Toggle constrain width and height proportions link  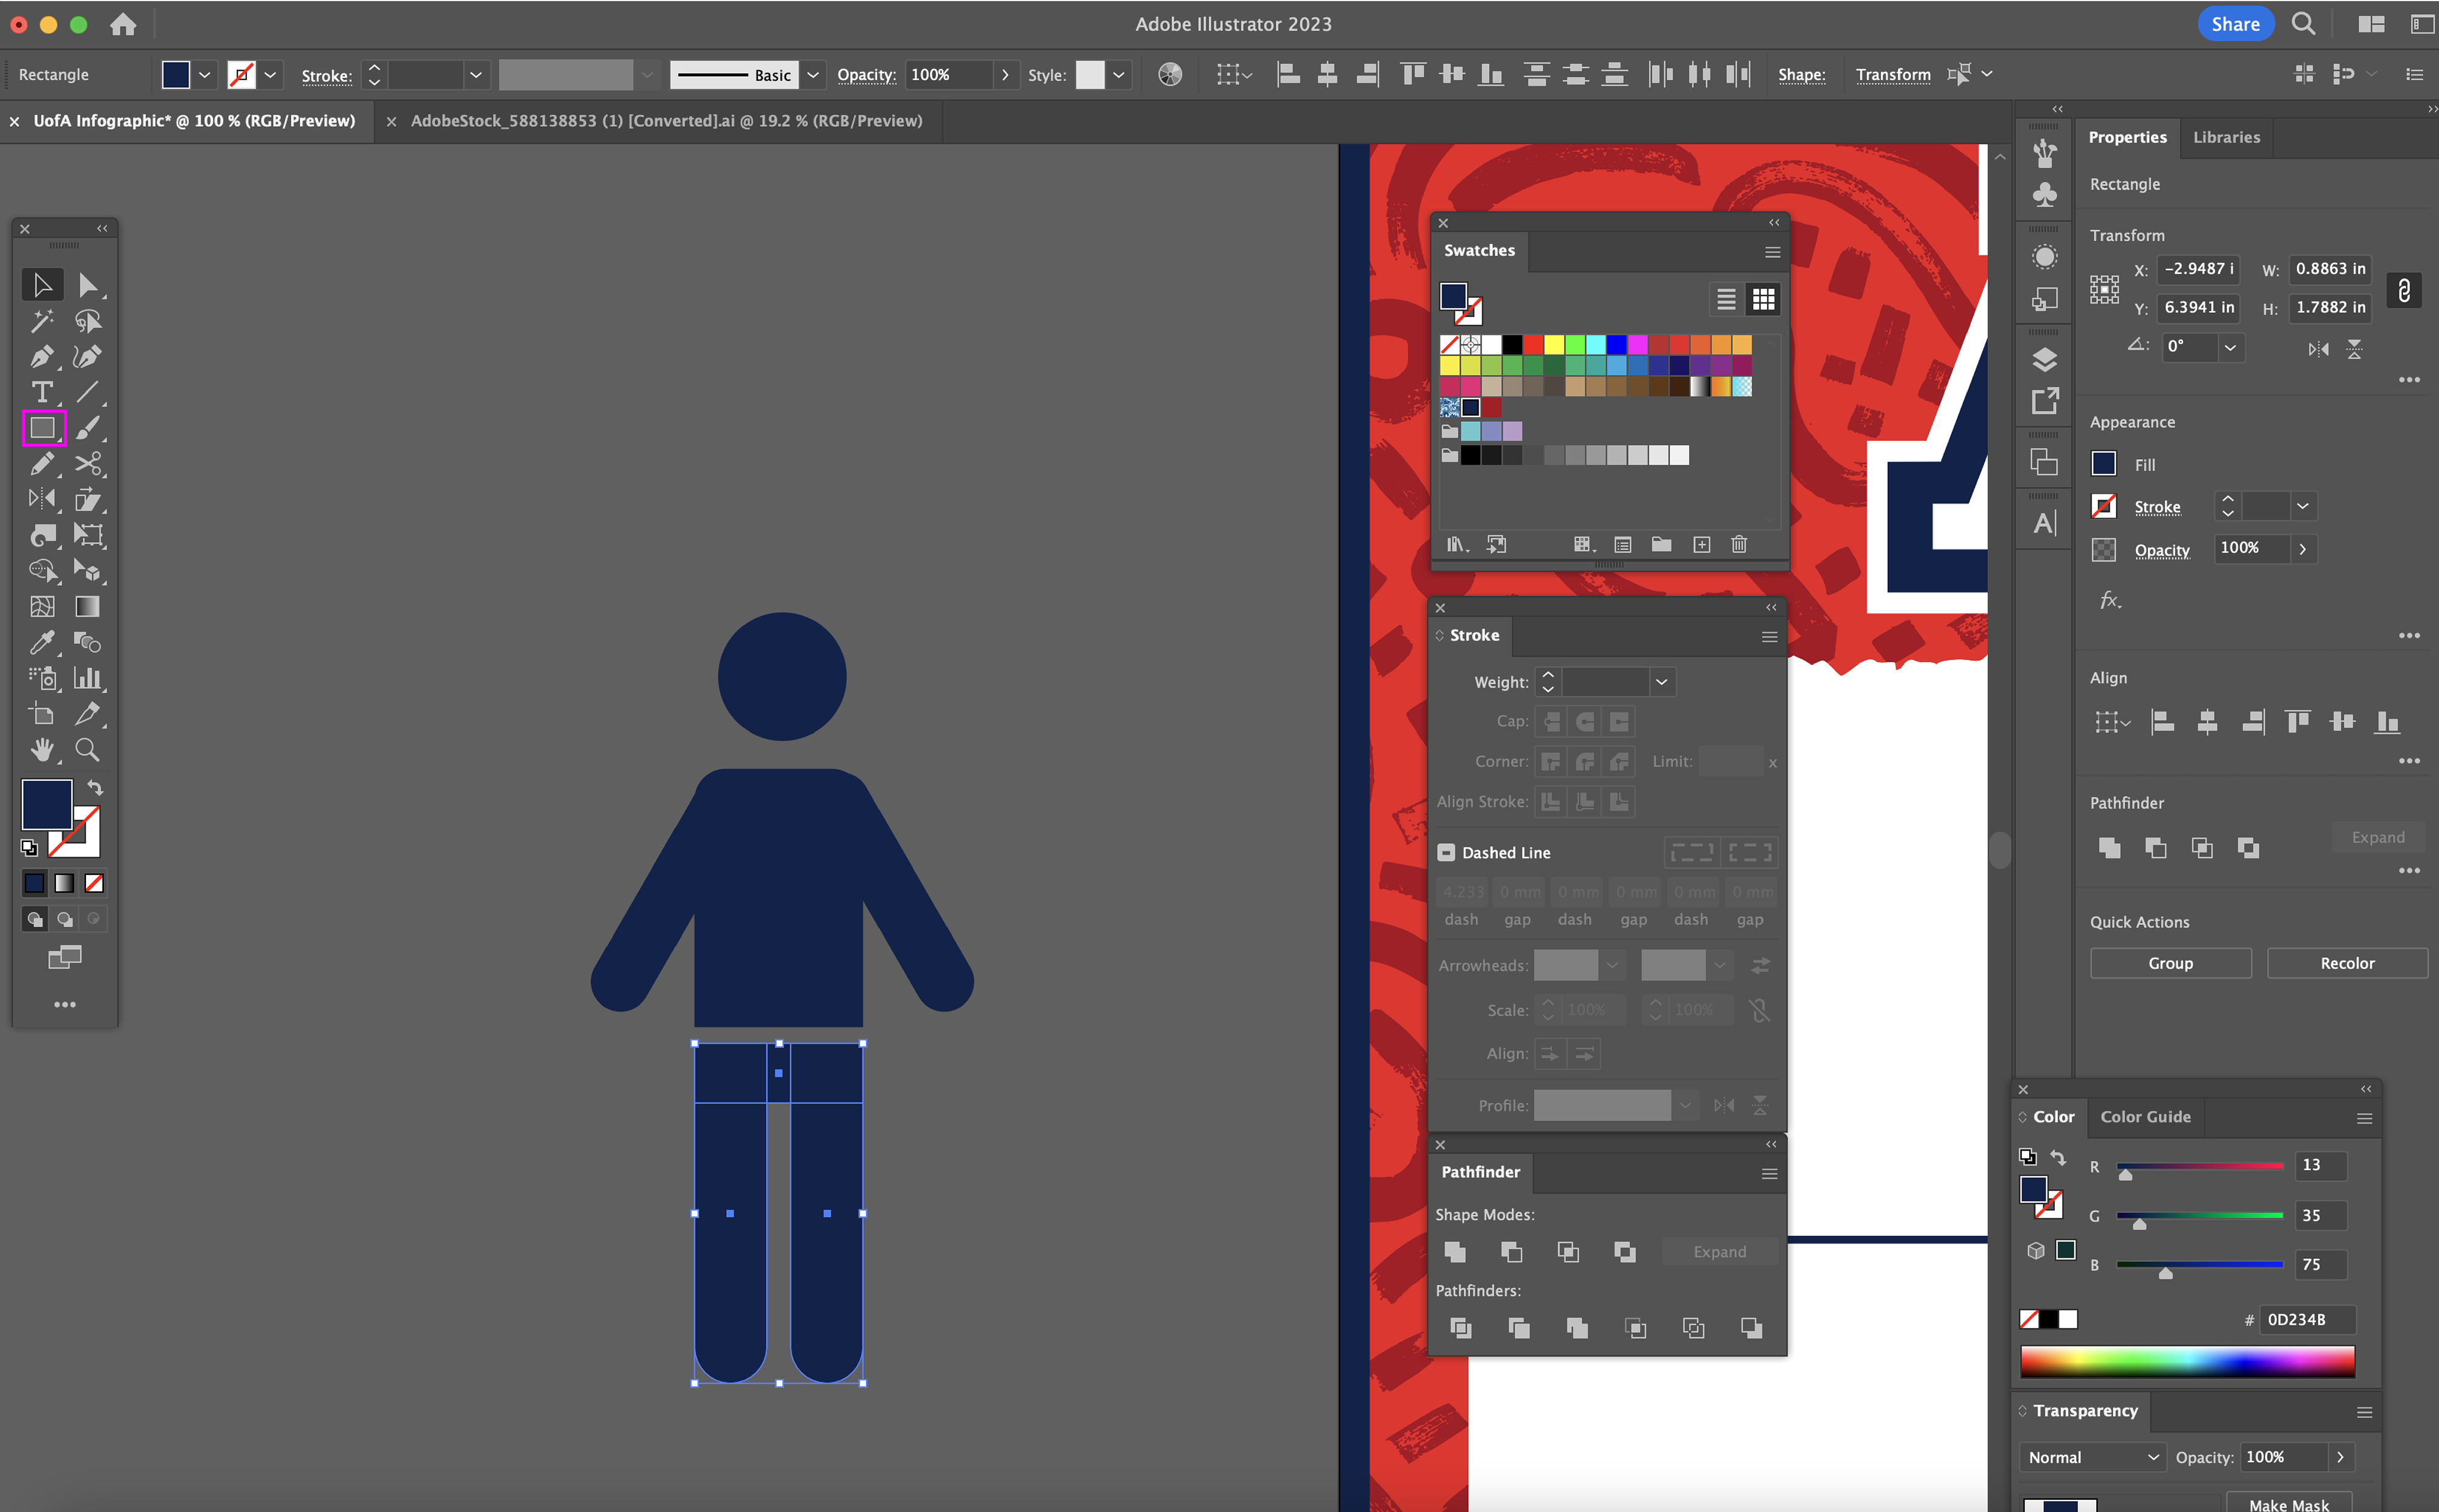click(x=2404, y=290)
